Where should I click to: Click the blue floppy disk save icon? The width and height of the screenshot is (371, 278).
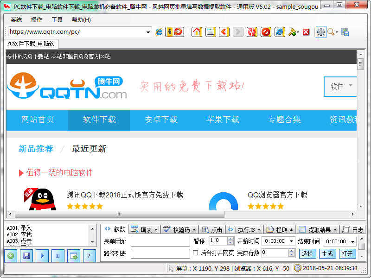pos(26,255)
